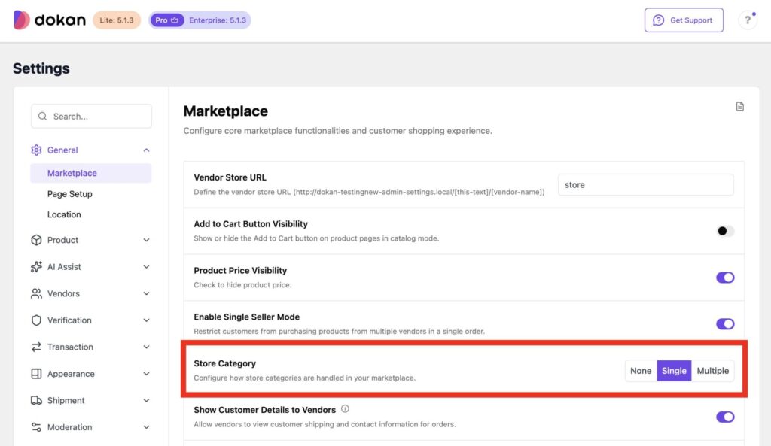This screenshot has height=446, width=771.
Task: Click the Transaction arrows icon
Action: tap(36, 347)
